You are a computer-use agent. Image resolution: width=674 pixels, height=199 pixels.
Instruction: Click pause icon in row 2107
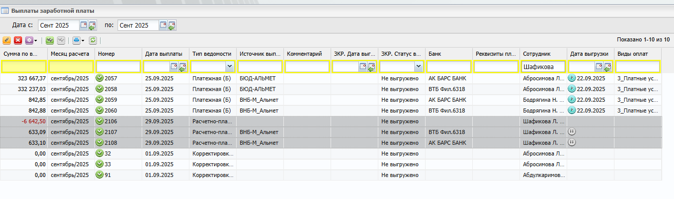(572, 131)
